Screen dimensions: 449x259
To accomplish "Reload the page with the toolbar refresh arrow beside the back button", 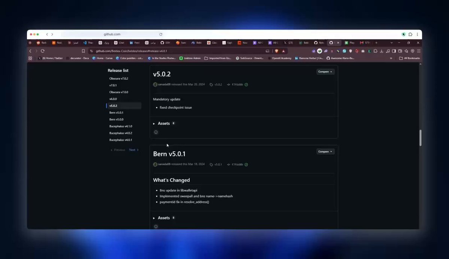I will tap(42, 51).
